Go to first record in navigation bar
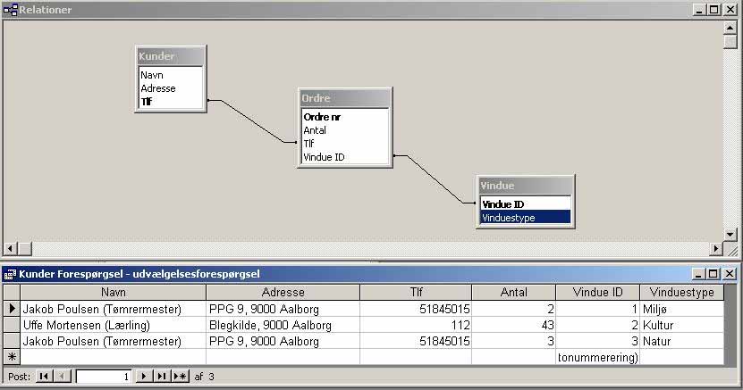 (44, 377)
